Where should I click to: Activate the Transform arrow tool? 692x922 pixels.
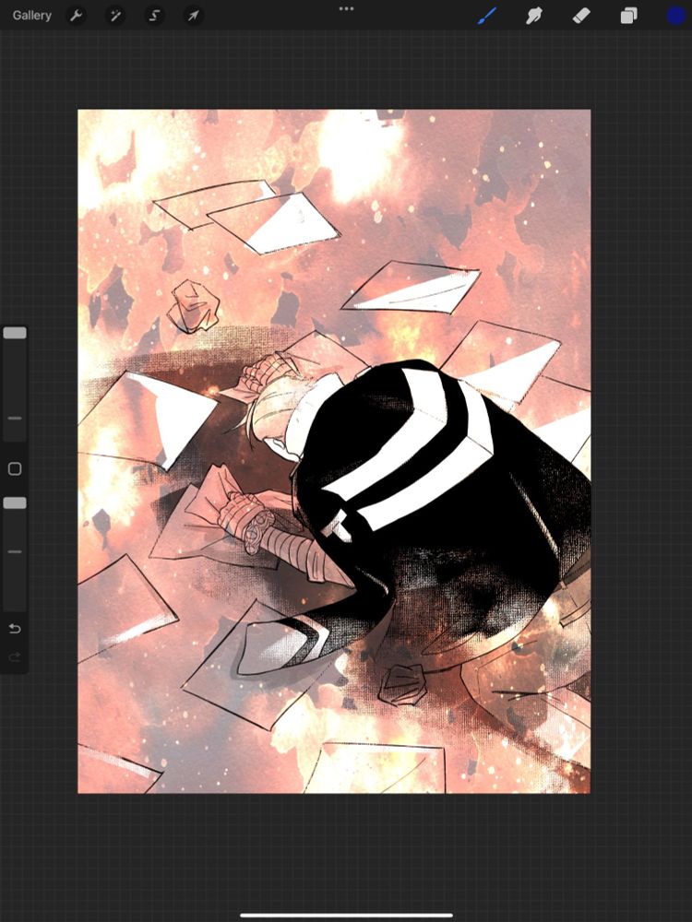pyautogui.click(x=194, y=16)
